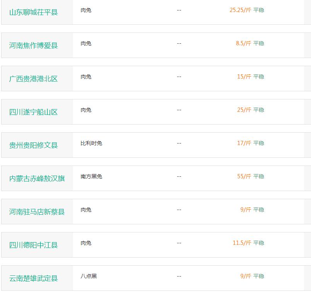The width and height of the screenshot is (311, 292).
Task: Open the 四川遂宁船山区 location link
Action: tap(34, 112)
